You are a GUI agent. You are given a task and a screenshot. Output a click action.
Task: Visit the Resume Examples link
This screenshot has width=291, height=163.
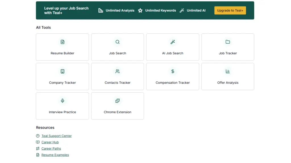coord(55,155)
